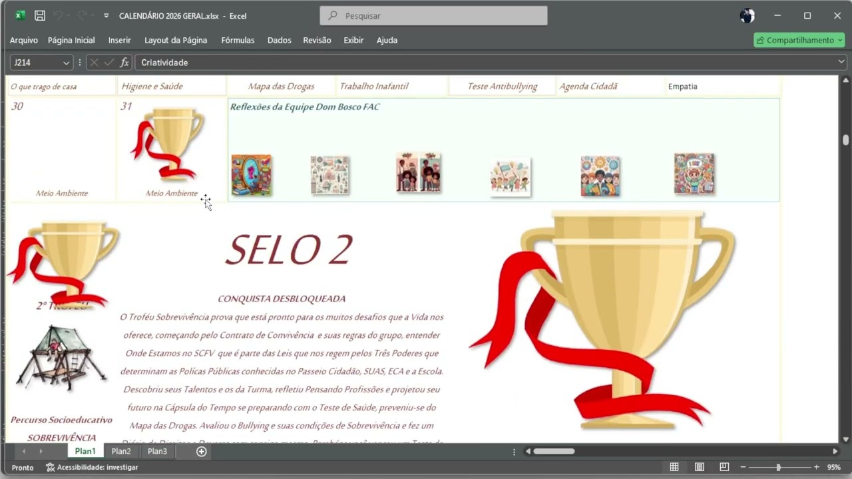The width and height of the screenshot is (852, 479).
Task: Switch to Normal view icon
Action: click(x=674, y=467)
